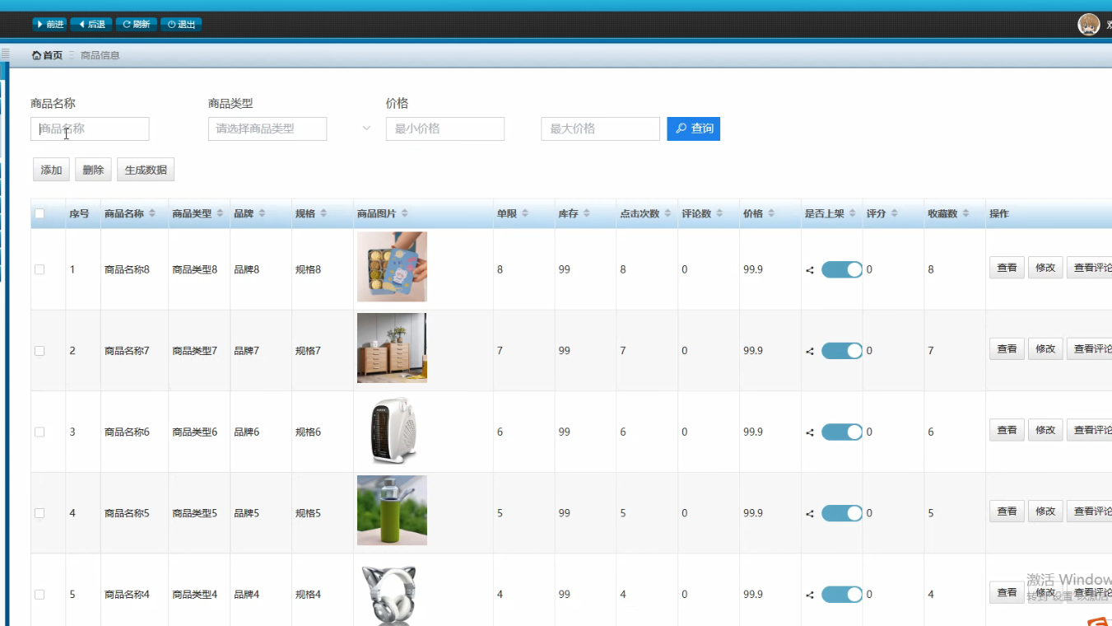
Task: Click 修改 for 商品名称6
Action: pos(1045,430)
